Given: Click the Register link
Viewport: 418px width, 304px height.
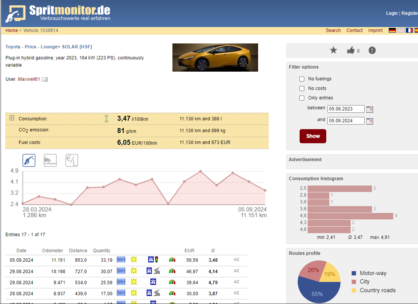Looking at the screenshot, I should 410,13.
